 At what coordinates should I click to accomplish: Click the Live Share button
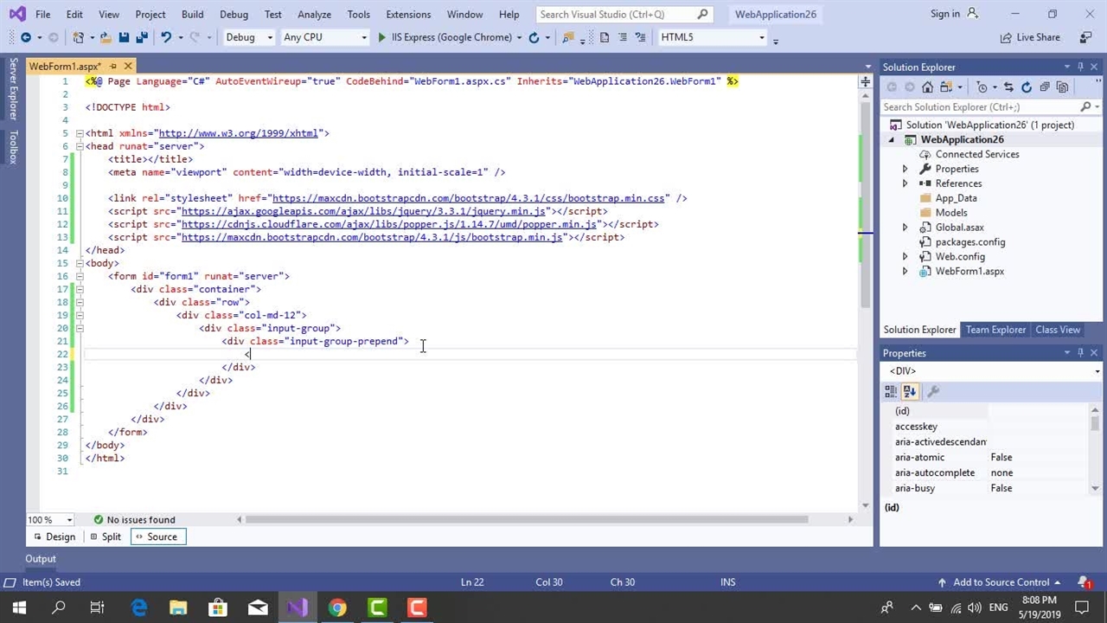coord(1029,37)
